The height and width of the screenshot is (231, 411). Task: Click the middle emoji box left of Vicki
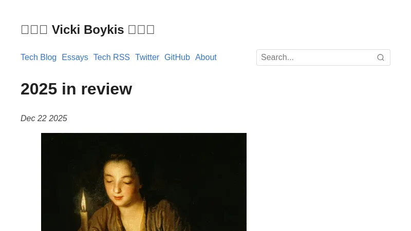34,30
